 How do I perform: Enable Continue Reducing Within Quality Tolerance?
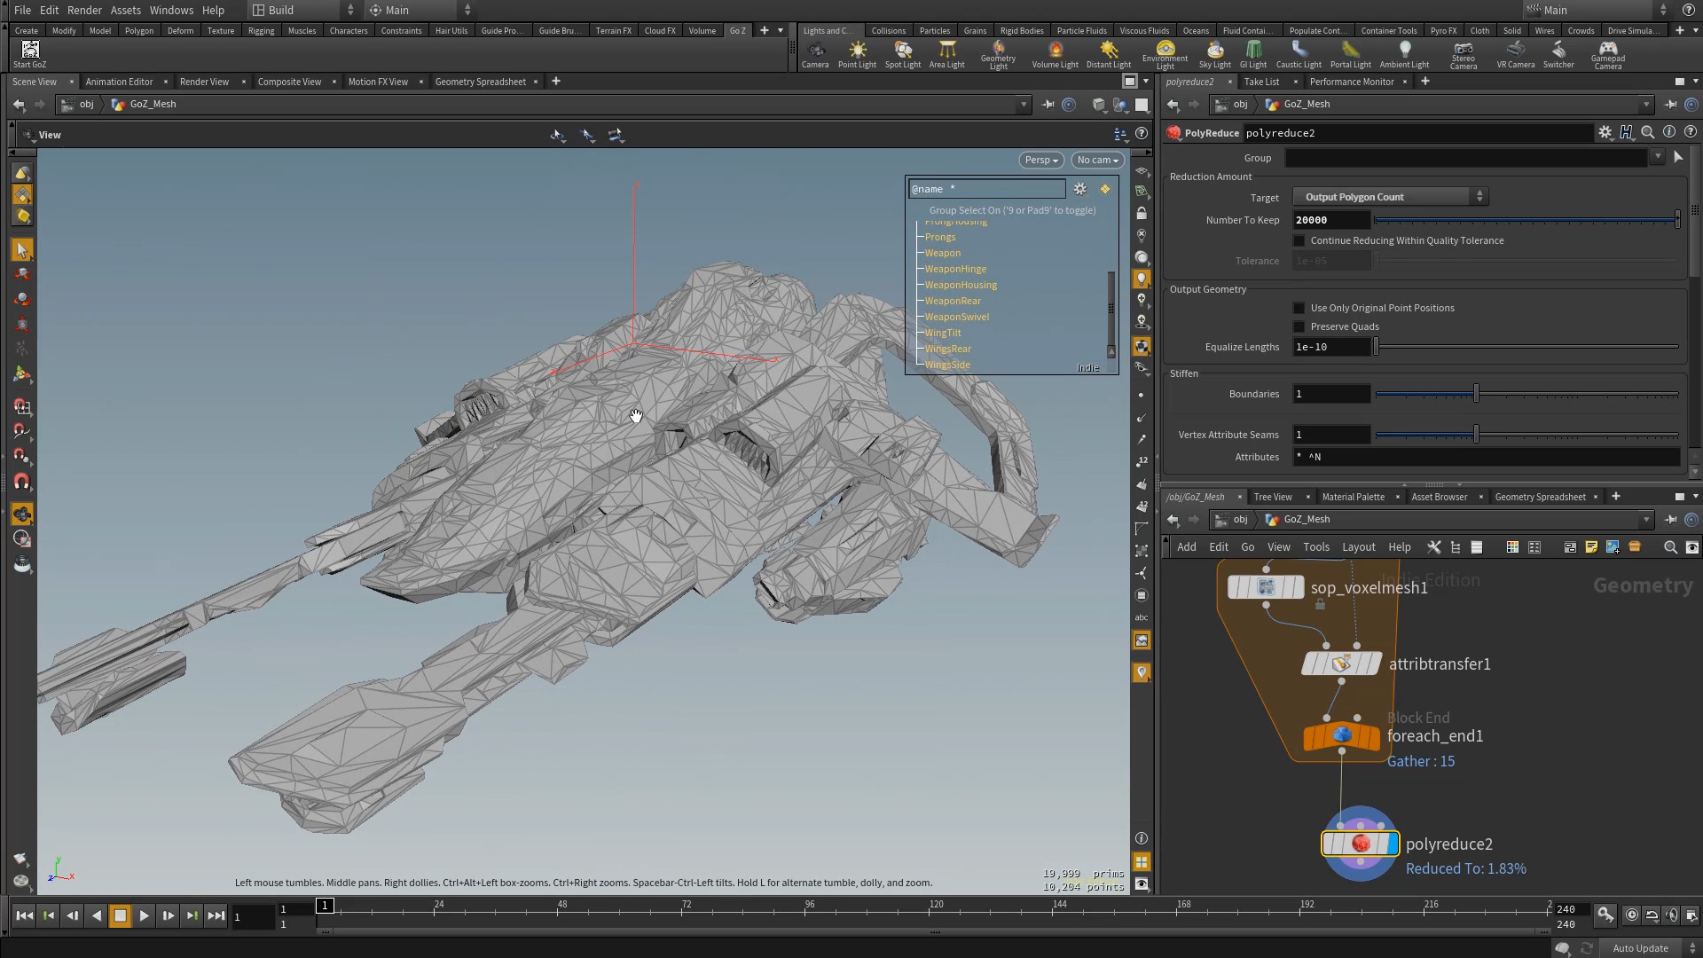(1299, 240)
